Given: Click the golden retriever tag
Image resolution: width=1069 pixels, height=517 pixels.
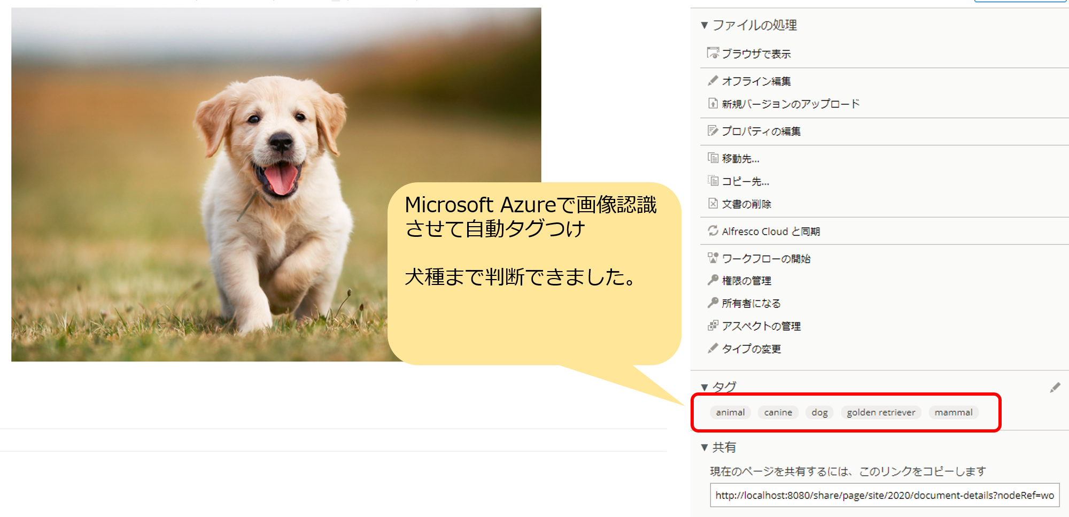Looking at the screenshot, I should coord(881,412).
